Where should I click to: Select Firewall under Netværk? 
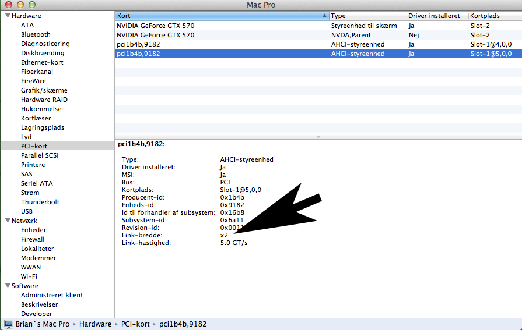[x=33, y=239]
